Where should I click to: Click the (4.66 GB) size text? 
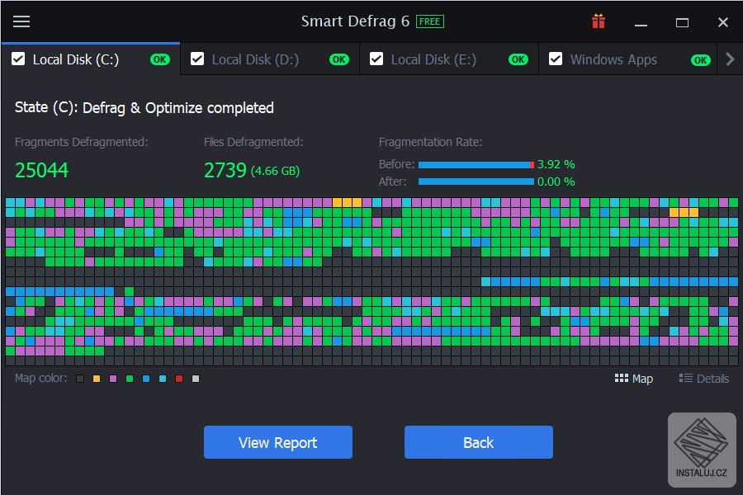click(x=275, y=171)
